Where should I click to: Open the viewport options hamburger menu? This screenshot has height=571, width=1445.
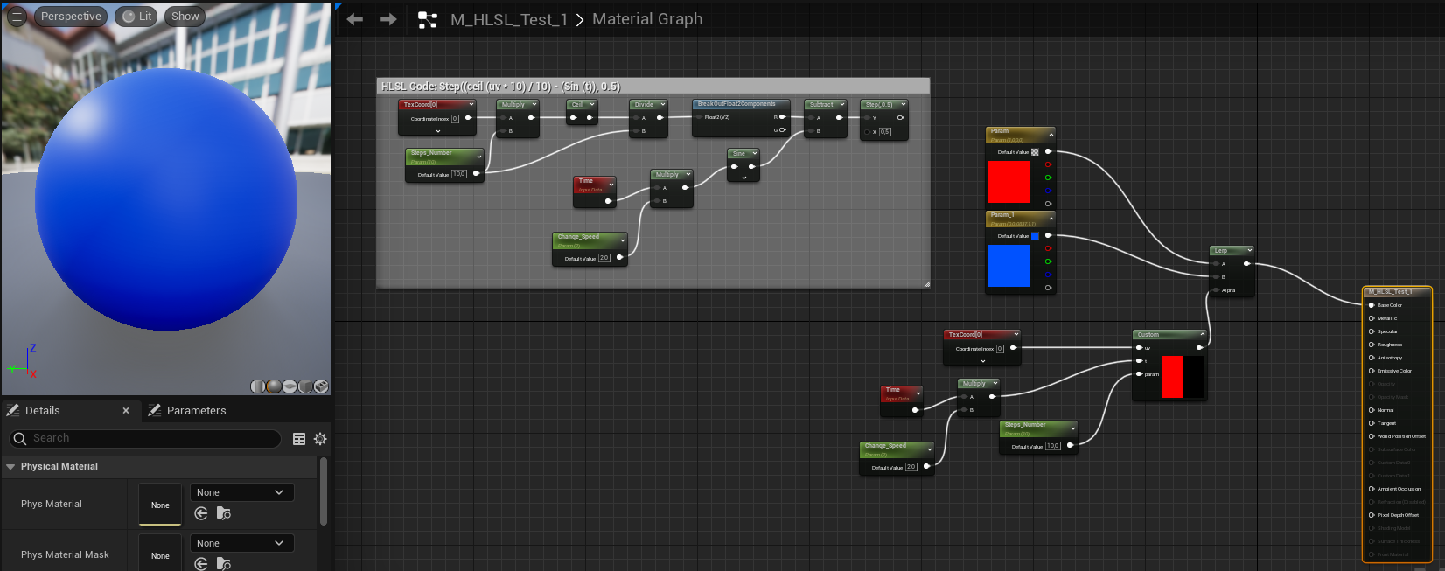tap(17, 17)
